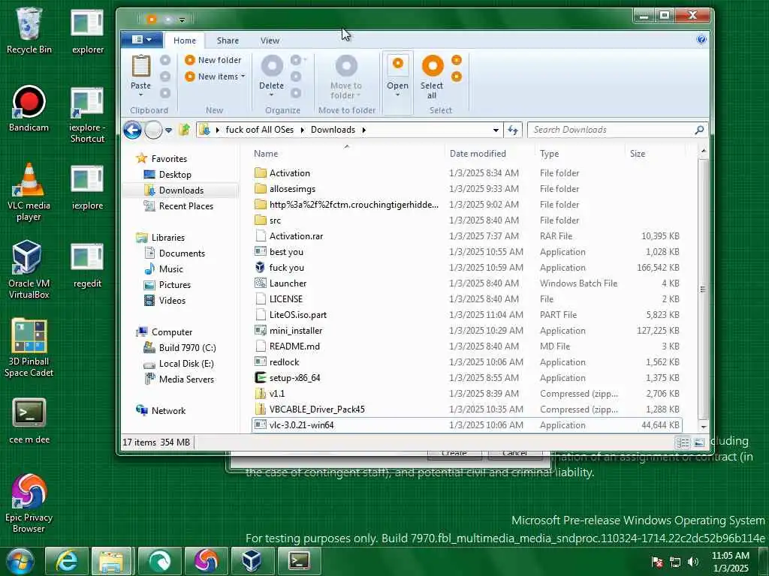Switch to the Home ribbon tab

(185, 40)
